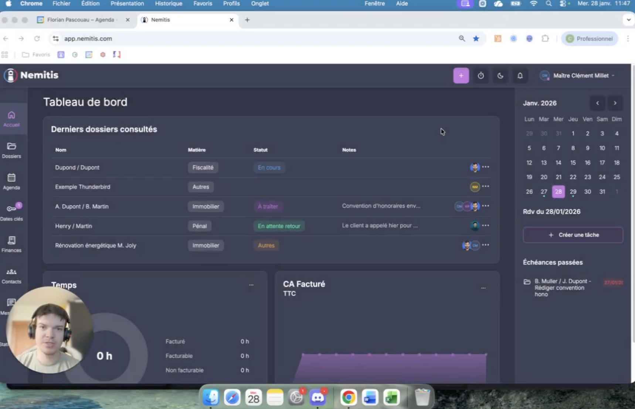Open options for A. Dupont / B. Martin row
This screenshot has width=635, height=409.
[x=485, y=206]
